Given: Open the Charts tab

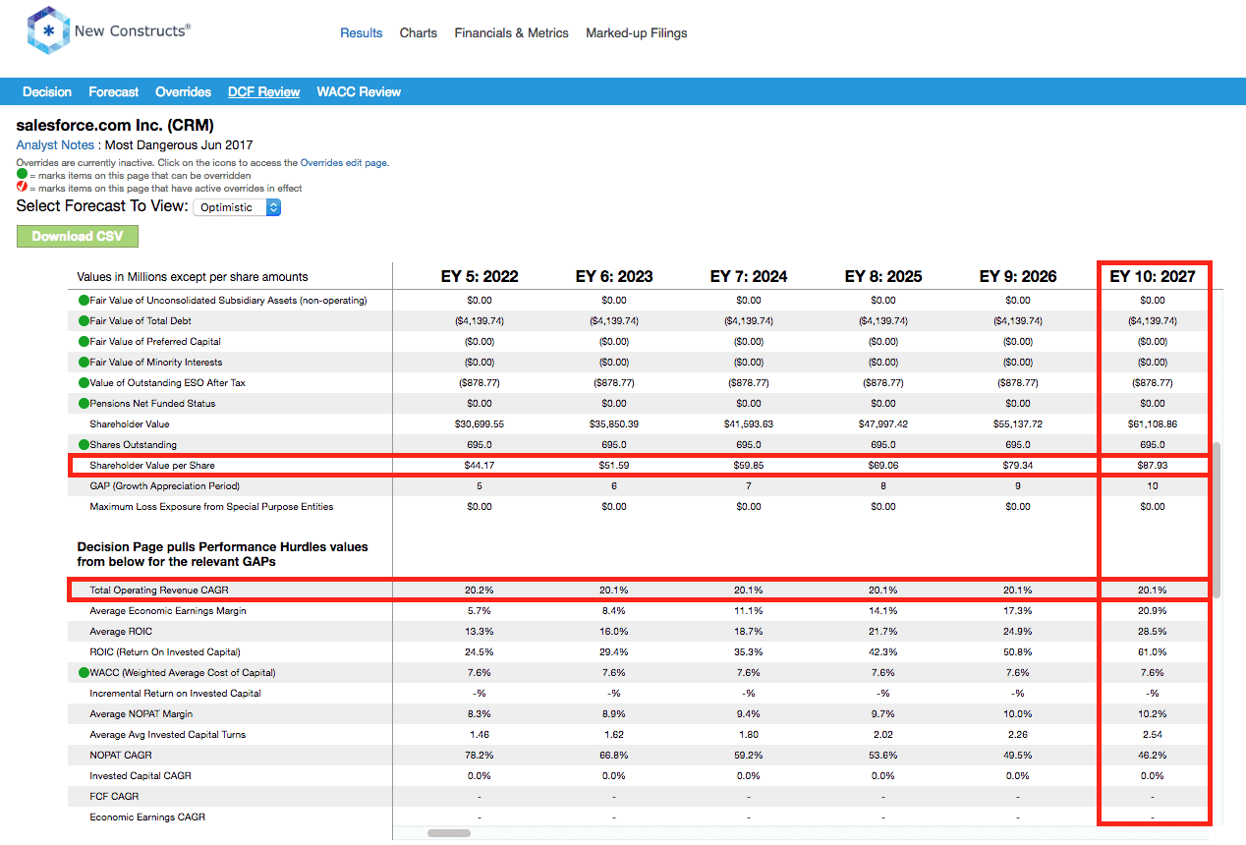Looking at the screenshot, I should point(419,32).
